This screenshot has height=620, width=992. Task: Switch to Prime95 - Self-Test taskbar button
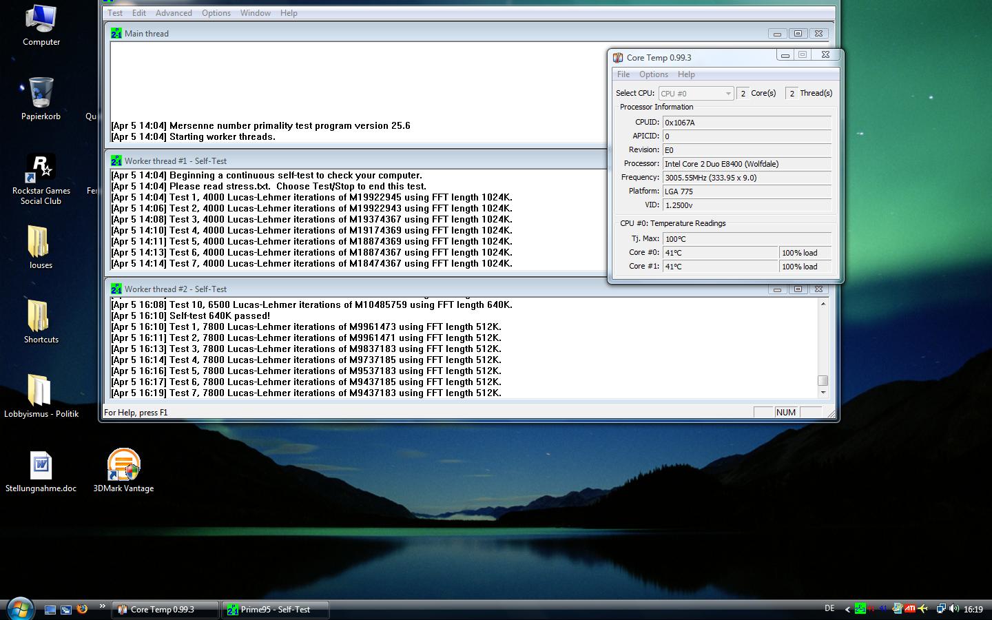[x=276, y=610]
